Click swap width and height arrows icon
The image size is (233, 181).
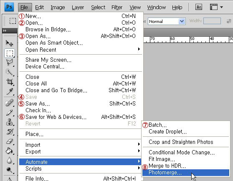(x=229, y=21)
